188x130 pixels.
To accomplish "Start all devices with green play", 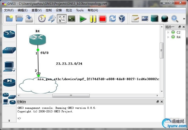I will (x=83, y=19).
